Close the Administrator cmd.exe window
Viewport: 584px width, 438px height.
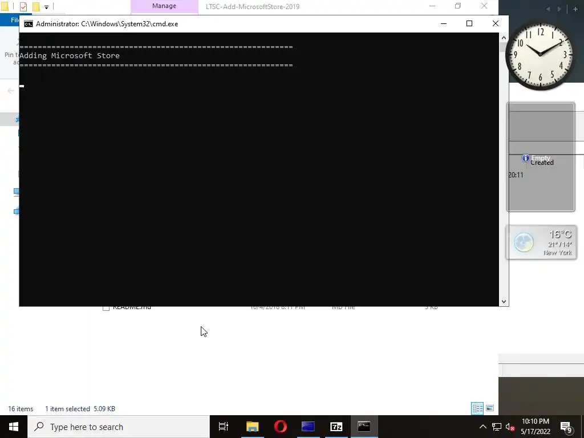point(496,23)
